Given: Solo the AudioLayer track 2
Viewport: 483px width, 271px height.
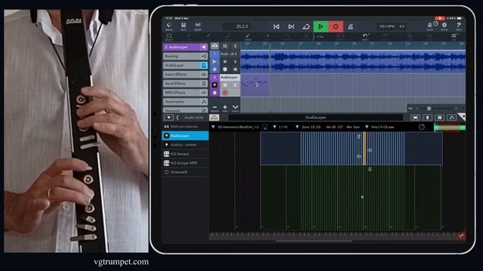Looking at the screenshot, I should coord(235,85).
